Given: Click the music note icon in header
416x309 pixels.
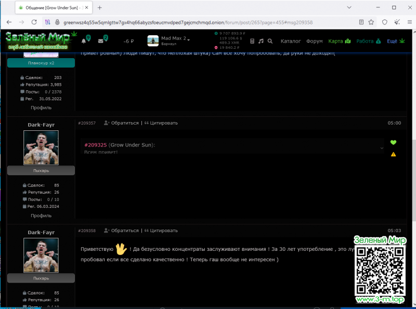Looking at the screenshot, I should click(x=261, y=41).
